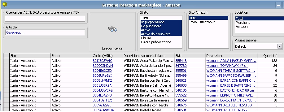Open widmann AQUA MAKEUP MARR description link
The width and height of the screenshot is (284, 112).
tap(231, 61)
